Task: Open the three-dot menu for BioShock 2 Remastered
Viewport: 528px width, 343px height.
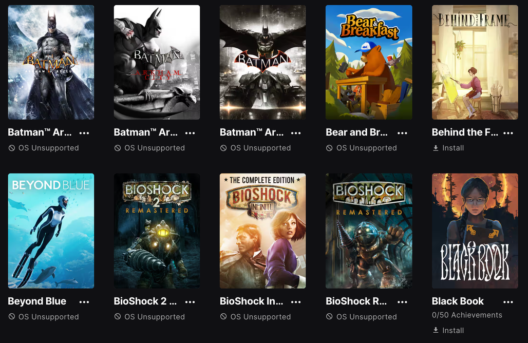Action: [x=190, y=302]
